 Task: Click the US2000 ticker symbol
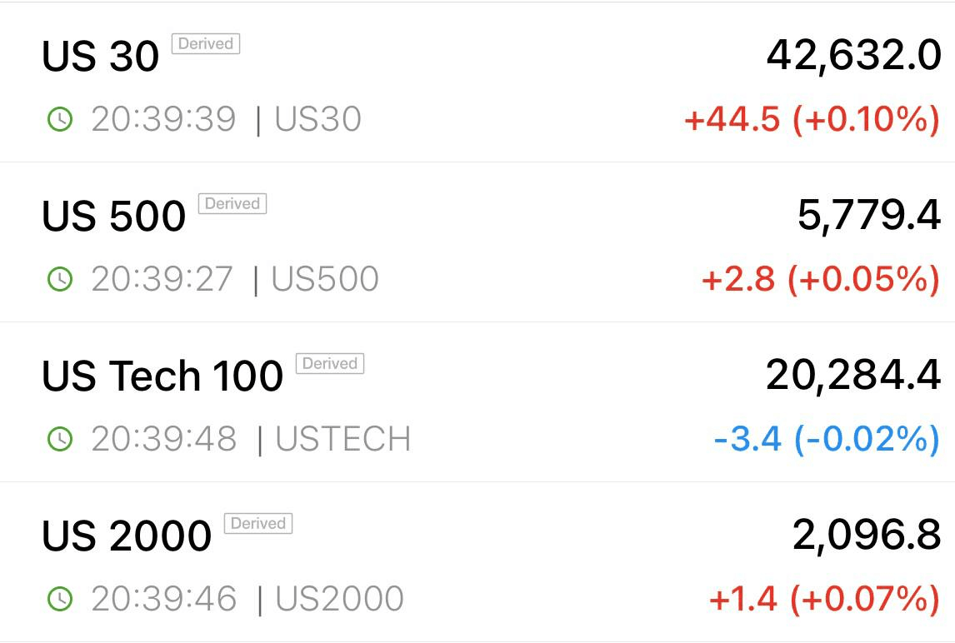point(340,599)
